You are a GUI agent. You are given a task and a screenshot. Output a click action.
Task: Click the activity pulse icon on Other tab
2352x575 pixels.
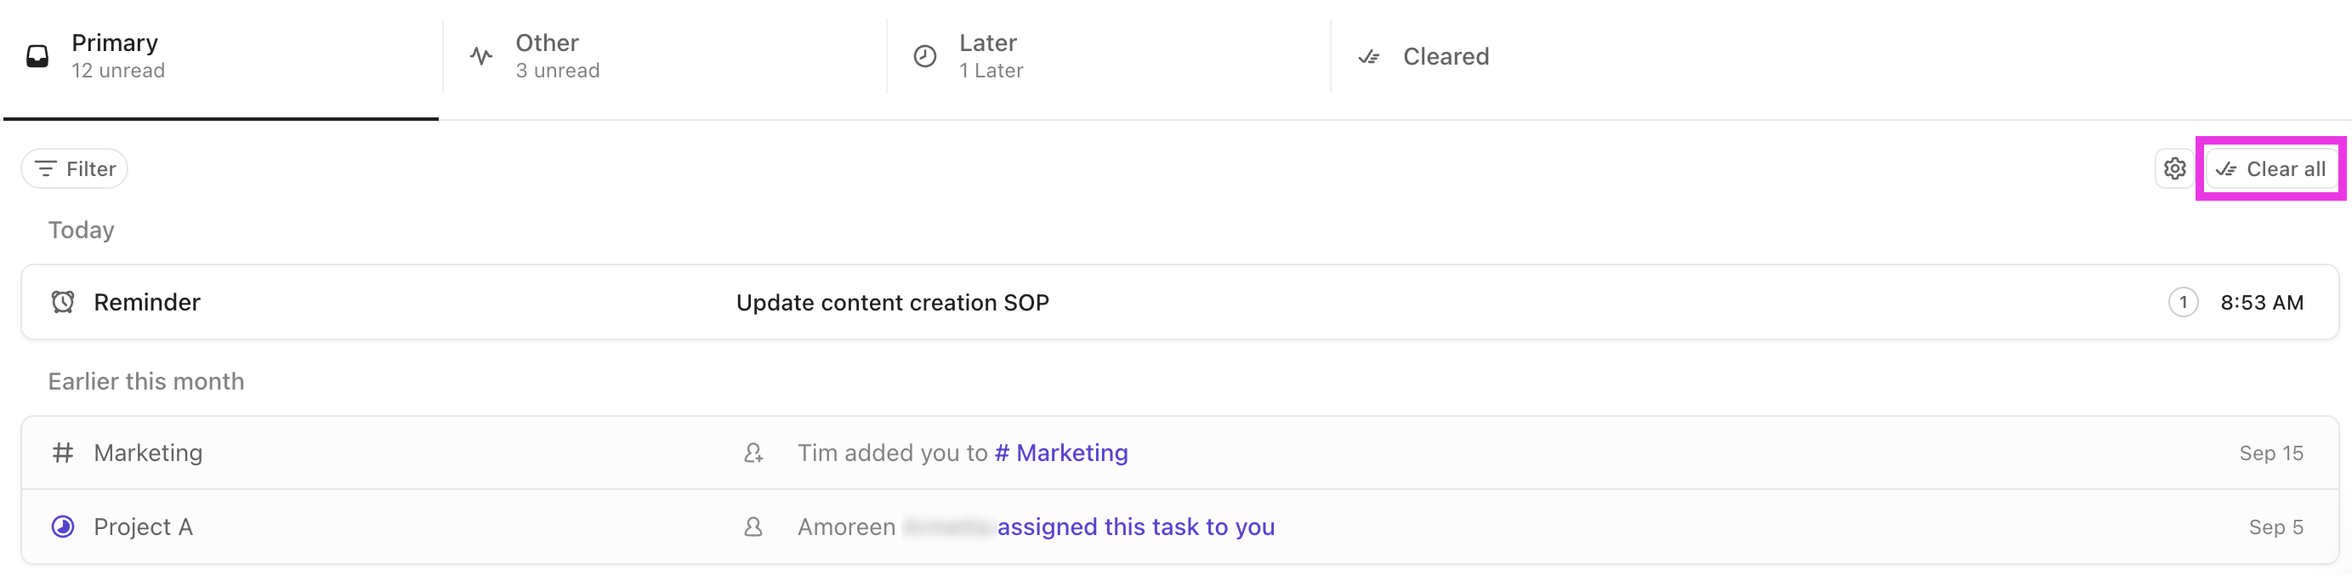coord(481,57)
